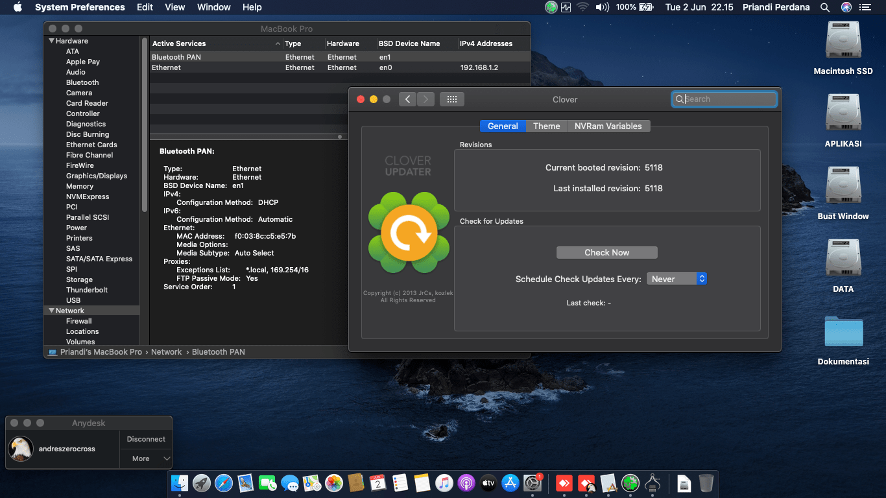
Task: Open Maps from the Dock
Action: (x=312, y=482)
